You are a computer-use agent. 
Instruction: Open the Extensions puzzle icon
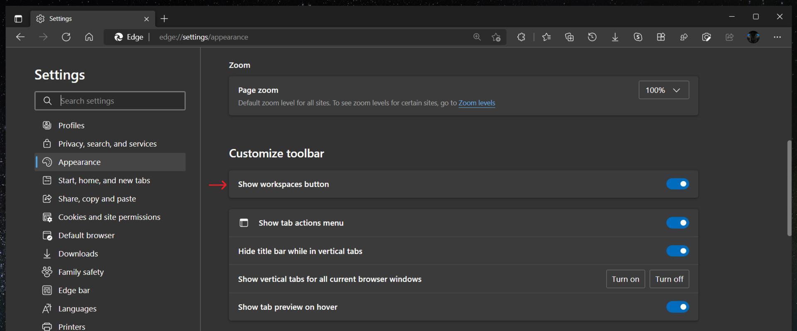click(x=521, y=37)
